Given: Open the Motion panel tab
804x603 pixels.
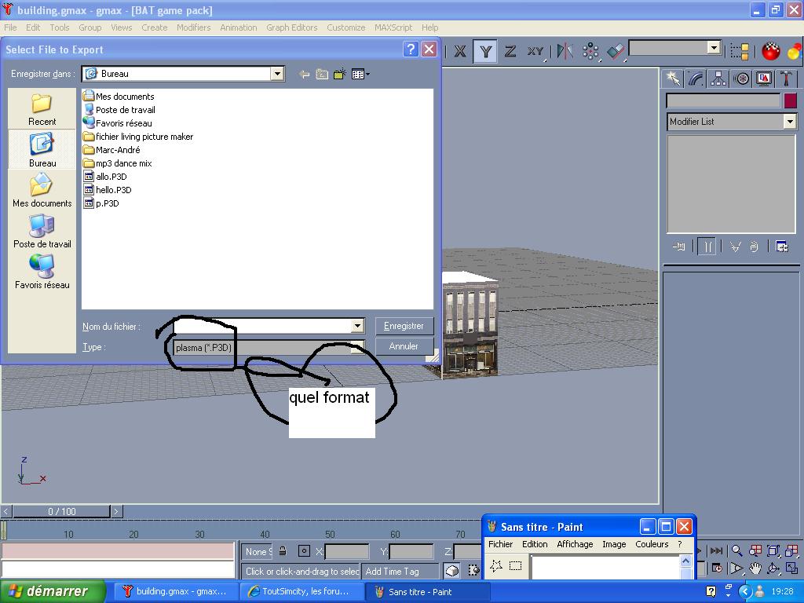Looking at the screenshot, I should (741, 79).
